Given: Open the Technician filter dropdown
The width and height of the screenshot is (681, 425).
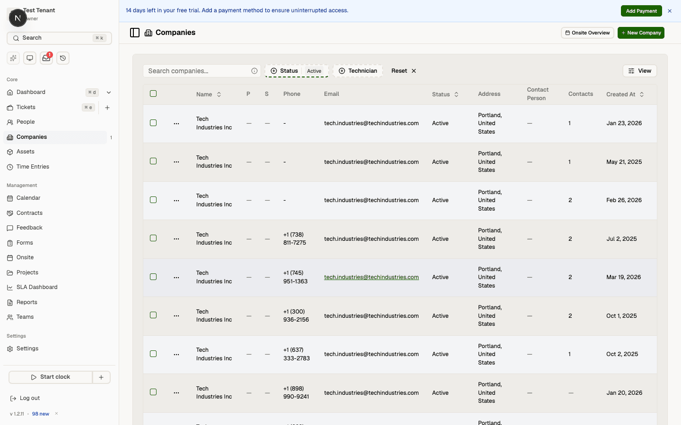Looking at the screenshot, I should click(x=358, y=71).
